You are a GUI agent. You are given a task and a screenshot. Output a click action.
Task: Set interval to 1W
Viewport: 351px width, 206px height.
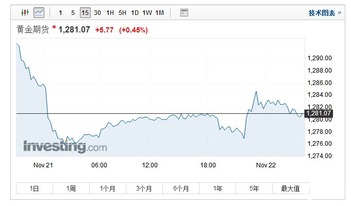click(x=147, y=12)
